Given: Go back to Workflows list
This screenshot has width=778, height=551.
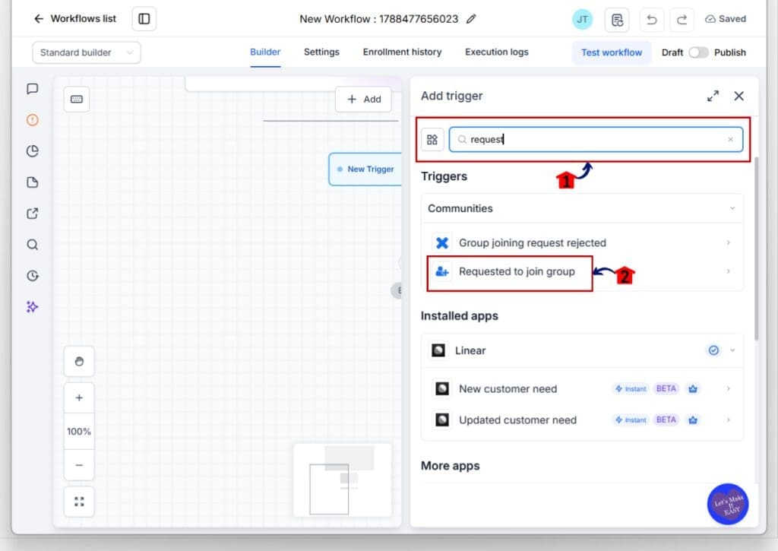Looking at the screenshot, I should (74, 19).
